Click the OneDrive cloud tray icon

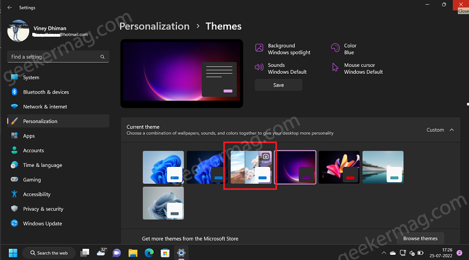(393, 253)
